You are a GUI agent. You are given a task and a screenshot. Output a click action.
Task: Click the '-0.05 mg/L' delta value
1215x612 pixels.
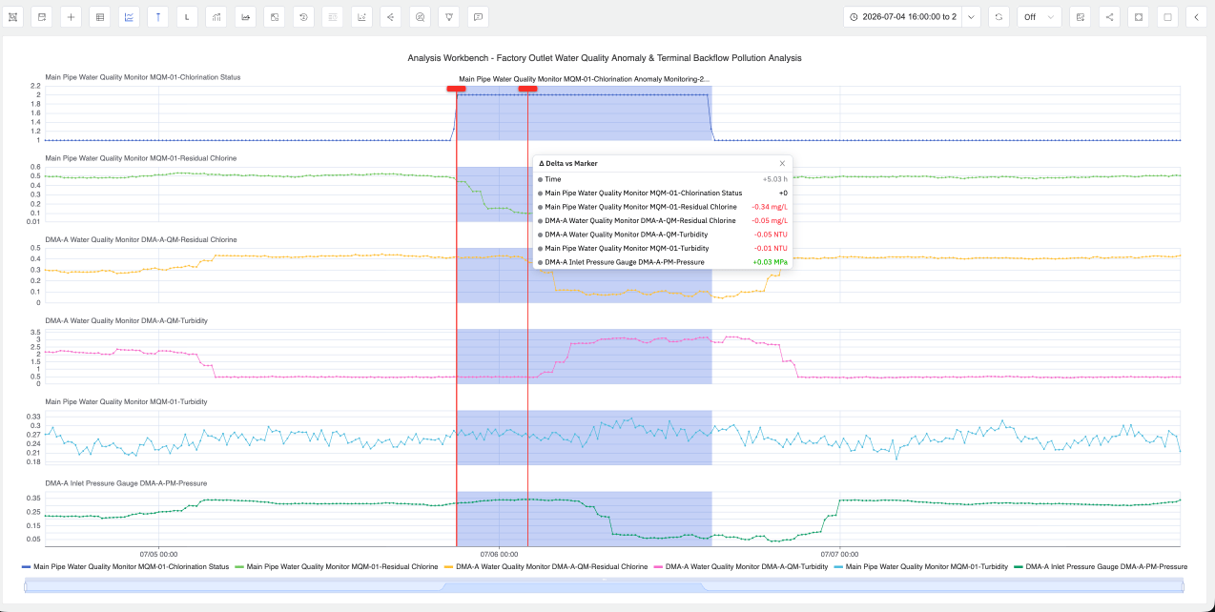[x=769, y=220]
